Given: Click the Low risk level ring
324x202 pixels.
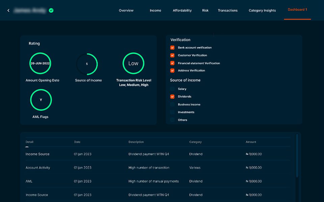Looking at the screenshot, I should pos(133,63).
